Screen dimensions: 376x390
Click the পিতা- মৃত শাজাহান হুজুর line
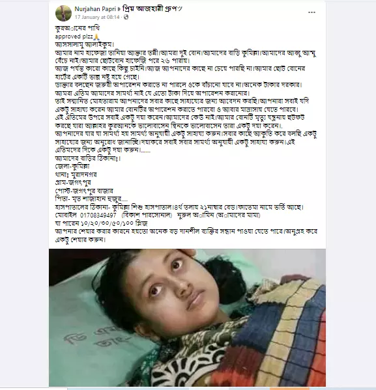(91, 199)
